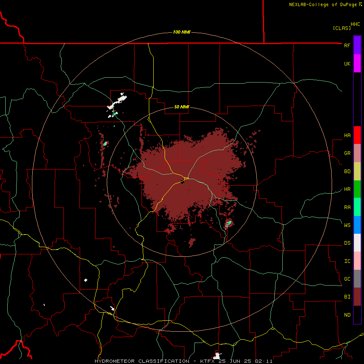
Task: Click the UK magenta legend swatch
Action: coord(357,63)
